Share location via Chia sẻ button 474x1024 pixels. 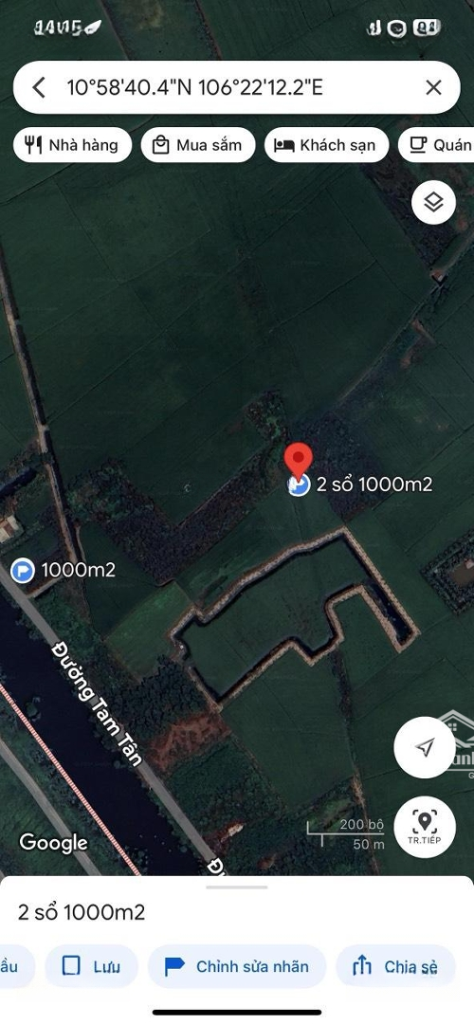pyautogui.click(x=395, y=966)
